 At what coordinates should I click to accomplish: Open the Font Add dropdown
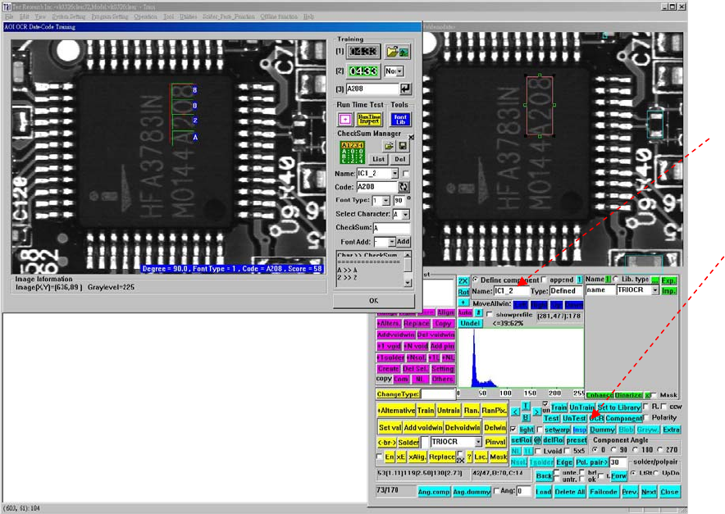pos(392,242)
